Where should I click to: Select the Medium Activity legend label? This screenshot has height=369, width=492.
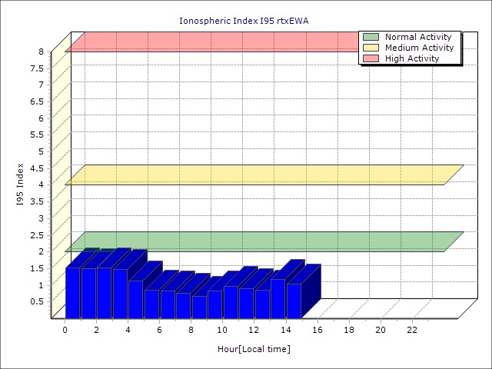[419, 48]
